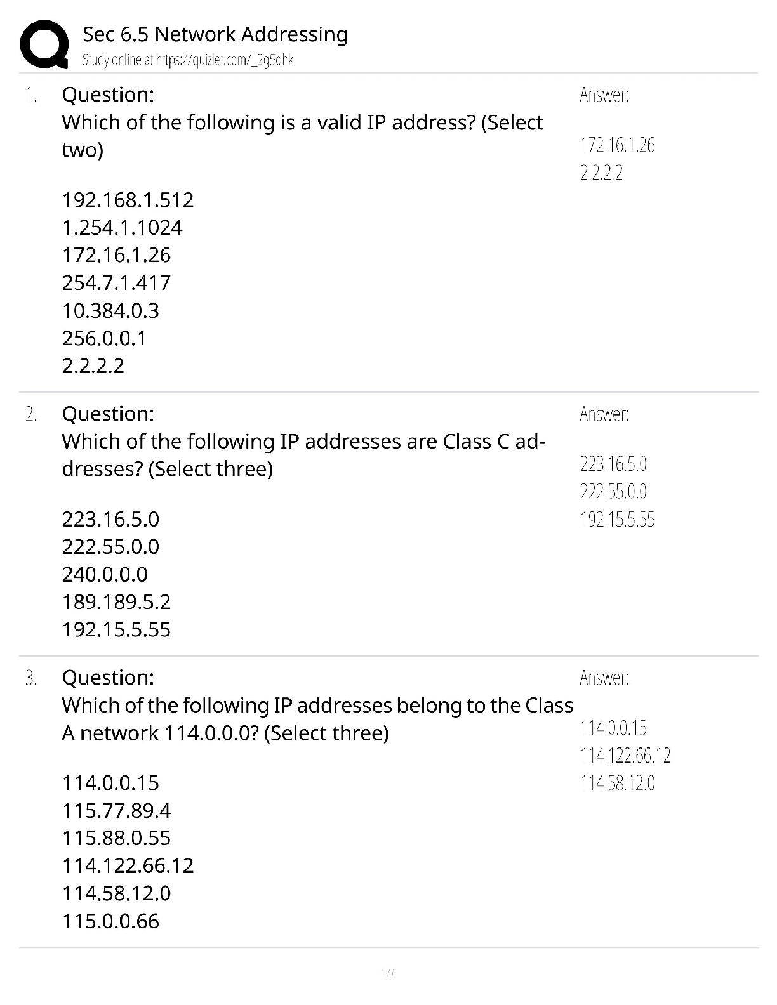The height and width of the screenshot is (1005, 777).
Task: Pick the 114.122.66.12 option
Action: [128, 865]
